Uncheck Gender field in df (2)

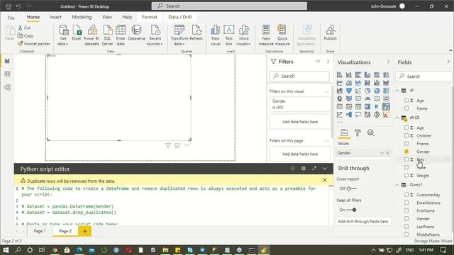click(x=406, y=152)
